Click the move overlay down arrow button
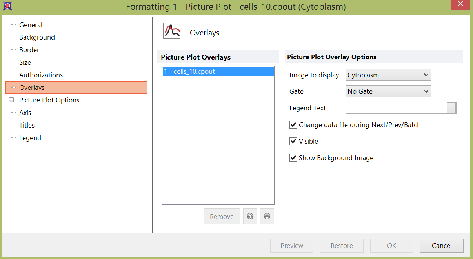 point(267,217)
